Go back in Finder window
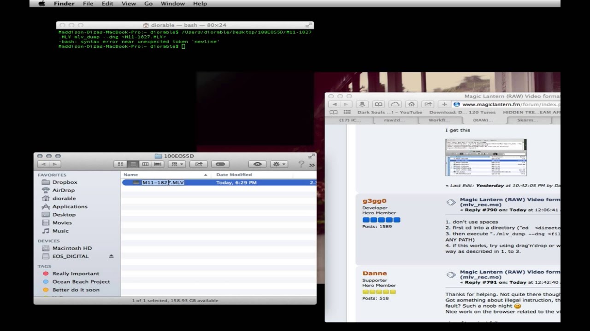The image size is (590, 331). (x=44, y=164)
